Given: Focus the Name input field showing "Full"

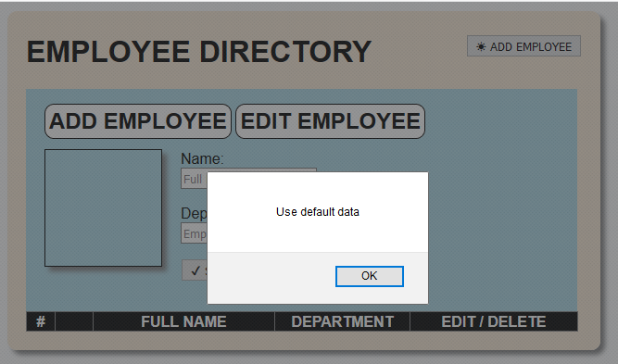Looking at the screenshot, I should pyautogui.click(x=195, y=179).
